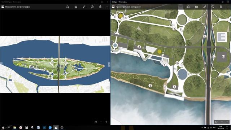Open taskbar search magnifier
The image size is (231, 130).
click(9, 127)
